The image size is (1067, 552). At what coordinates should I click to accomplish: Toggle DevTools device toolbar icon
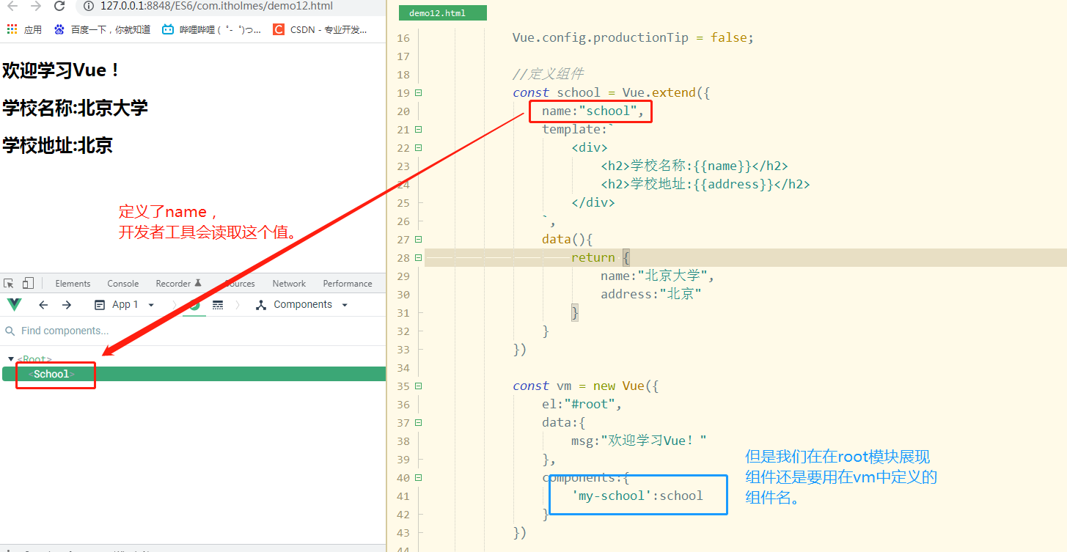pos(28,283)
